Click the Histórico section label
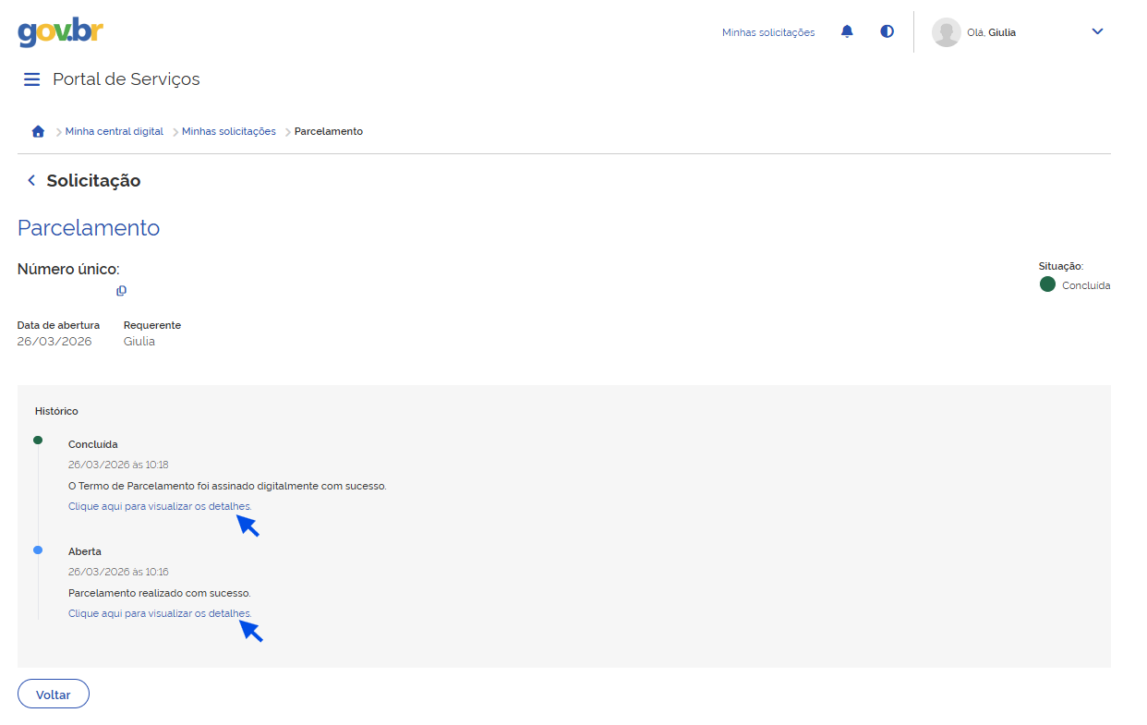This screenshot has height=725, width=1147. [56, 411]
